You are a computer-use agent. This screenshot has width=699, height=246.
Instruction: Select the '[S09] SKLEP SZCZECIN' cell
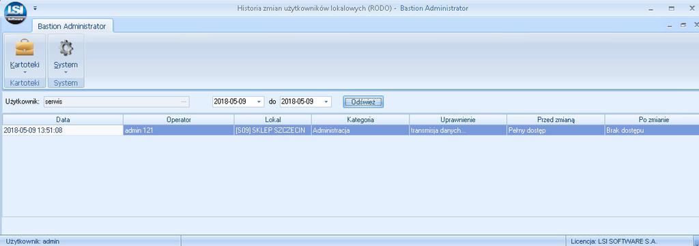[x=273, y=130]
